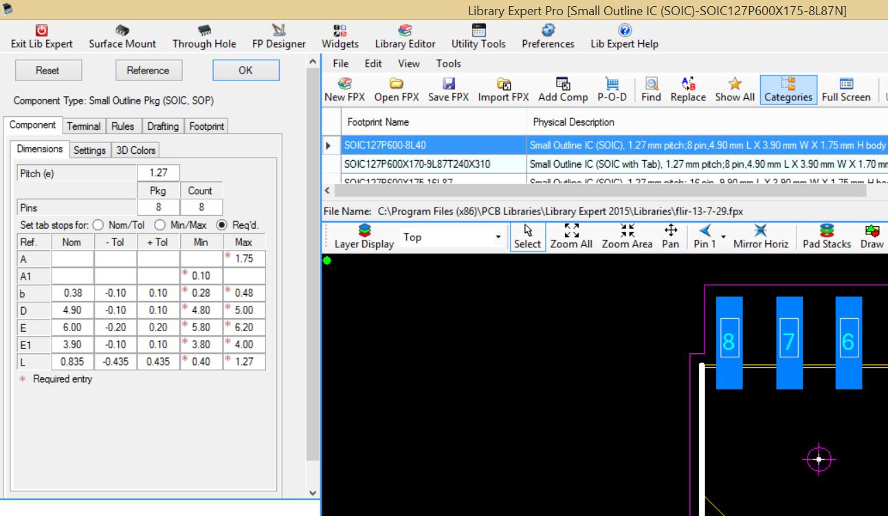Switch to the Footprint tab

[x=206, y=126]
